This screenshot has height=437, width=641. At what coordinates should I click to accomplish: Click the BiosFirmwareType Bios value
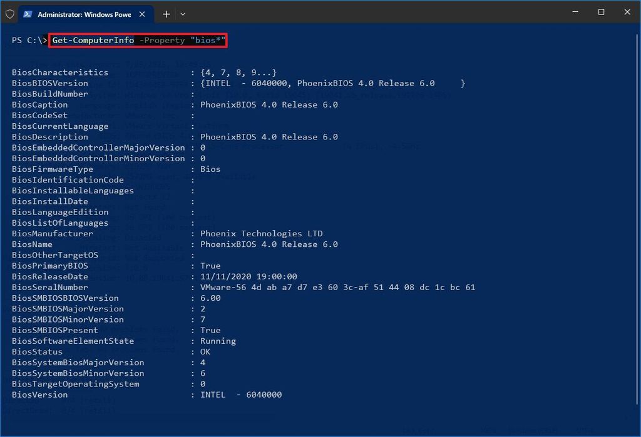(210, 169)
